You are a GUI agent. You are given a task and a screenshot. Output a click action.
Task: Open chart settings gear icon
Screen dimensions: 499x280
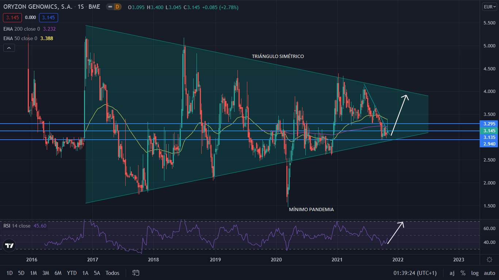pyautogui.click(x=489, y=260)
